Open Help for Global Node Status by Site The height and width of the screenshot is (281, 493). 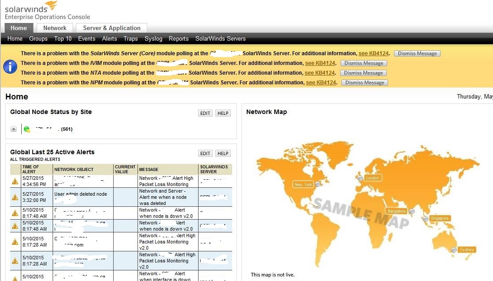[223, 113]
